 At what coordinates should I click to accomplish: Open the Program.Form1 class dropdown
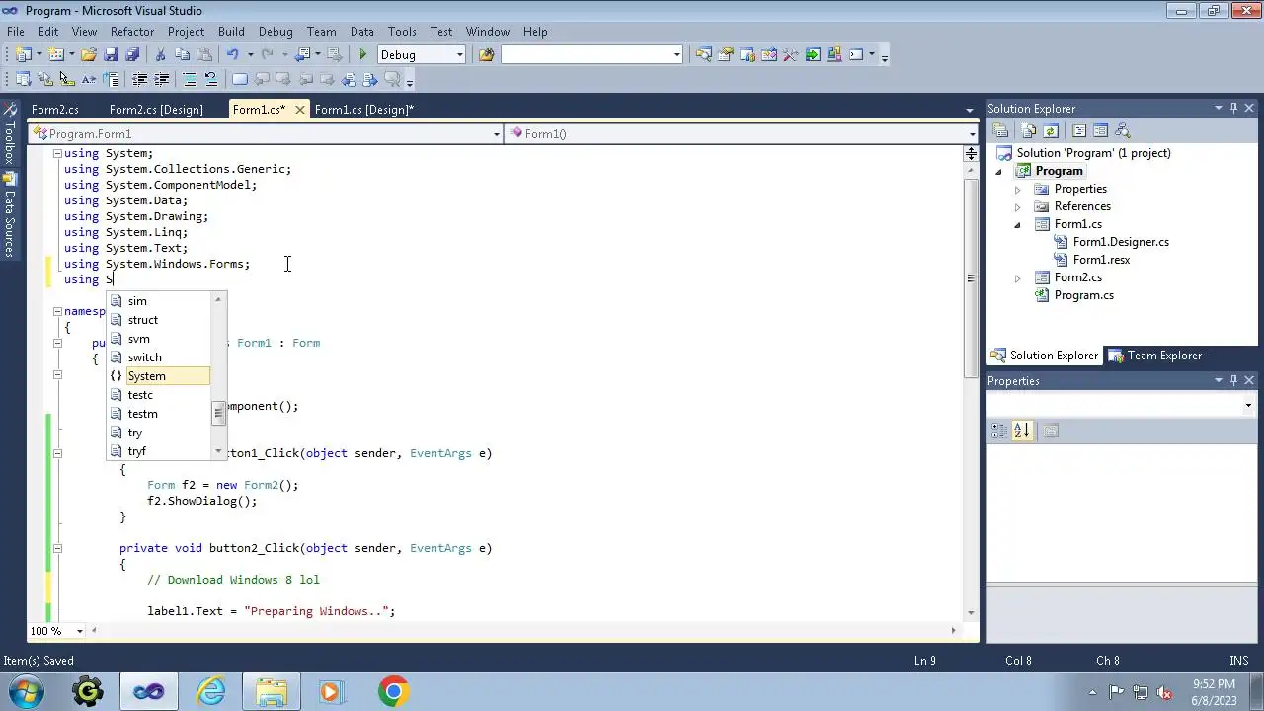click(496, 133)
